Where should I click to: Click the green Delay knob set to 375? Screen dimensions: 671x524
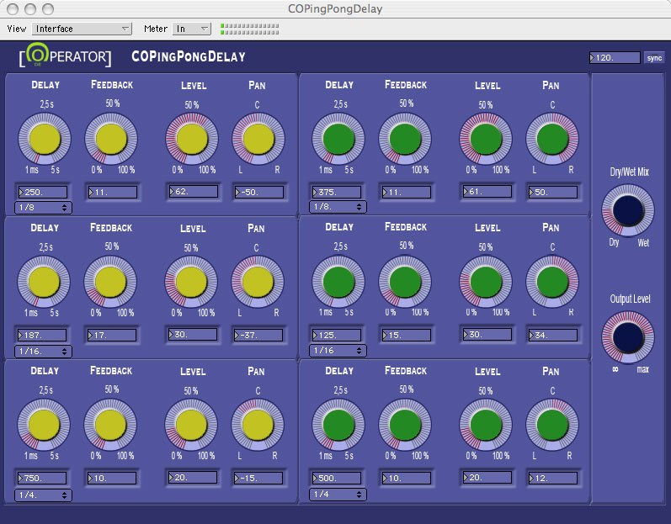(x=338, y=139)
